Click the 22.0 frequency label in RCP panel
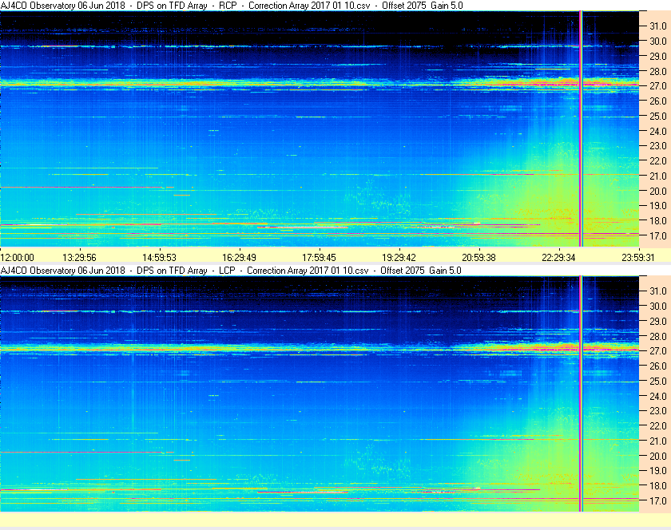Screen dimensions: 671x530 coord(658,161)
